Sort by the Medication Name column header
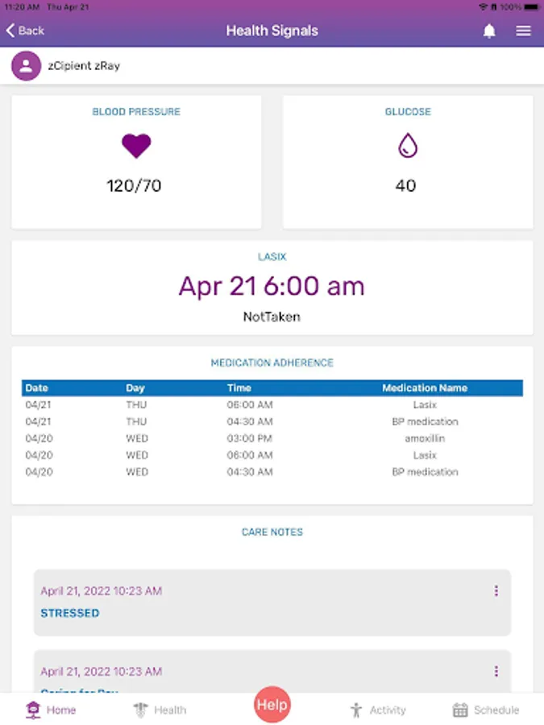The width and height of the screenshot is (544, 725). tap(424, 388)
